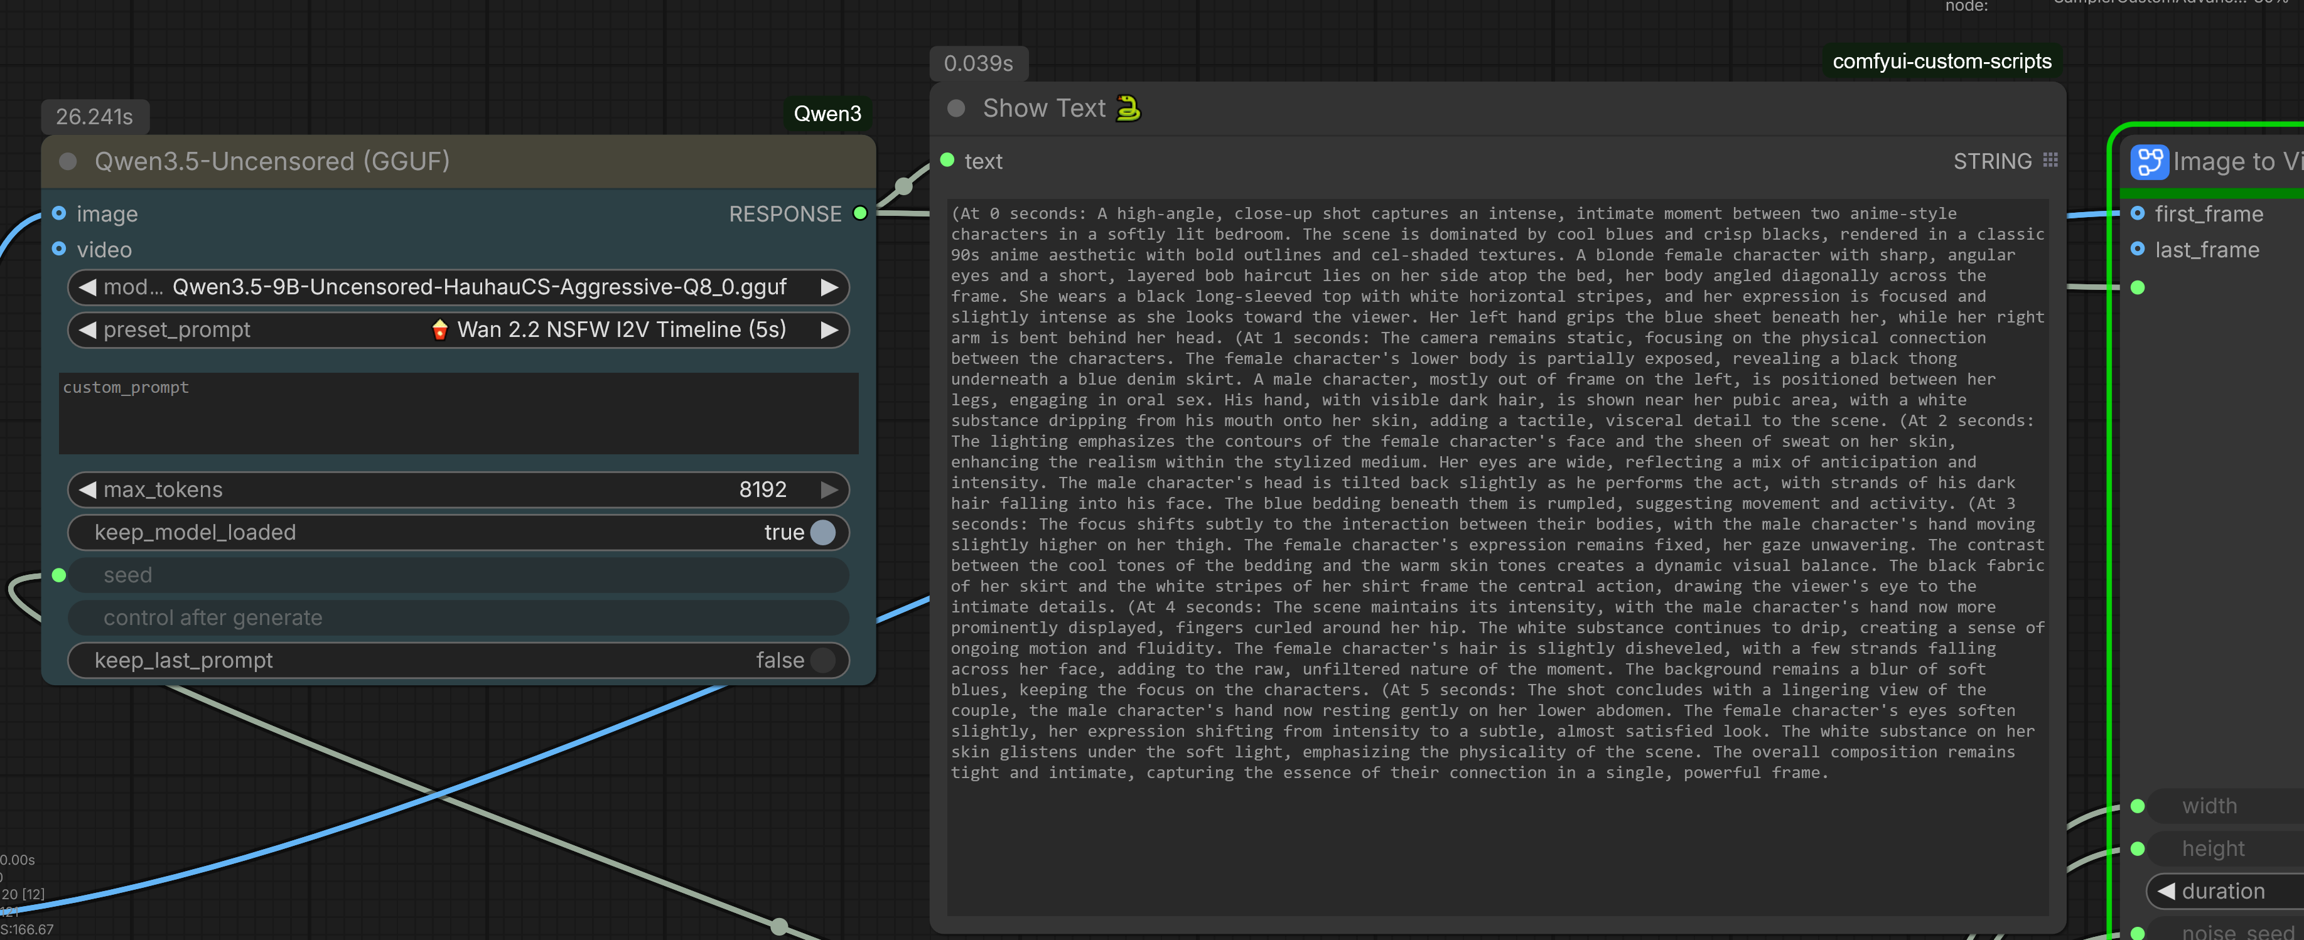This screenshot has height=940, width=2304.
Task: Click the text input socket on Show Text
Action: (x=948, y=160)
